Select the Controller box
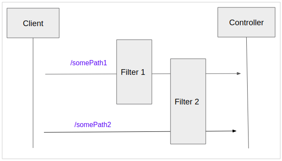This screenshot has width=282, height=161. [246, 22]
